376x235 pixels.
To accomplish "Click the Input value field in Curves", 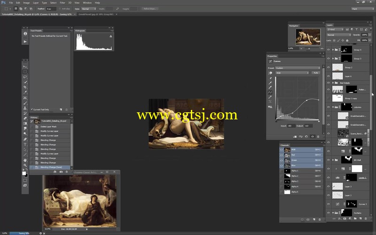I will [291, 125].
